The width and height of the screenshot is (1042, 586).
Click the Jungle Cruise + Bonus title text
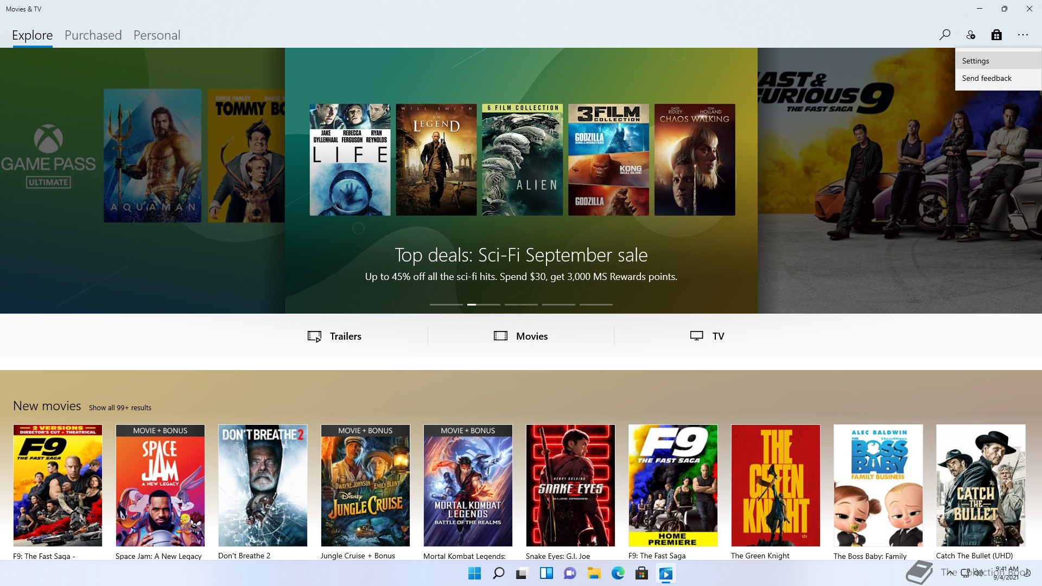pos(358,556)
